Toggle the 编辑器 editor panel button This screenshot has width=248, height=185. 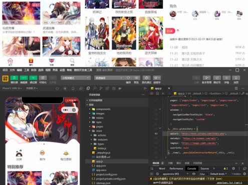[24, 78]
